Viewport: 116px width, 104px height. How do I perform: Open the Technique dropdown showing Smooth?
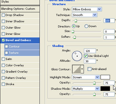coord(84,15)
